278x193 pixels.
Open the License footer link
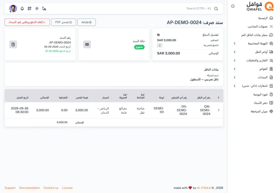[67, 188]
